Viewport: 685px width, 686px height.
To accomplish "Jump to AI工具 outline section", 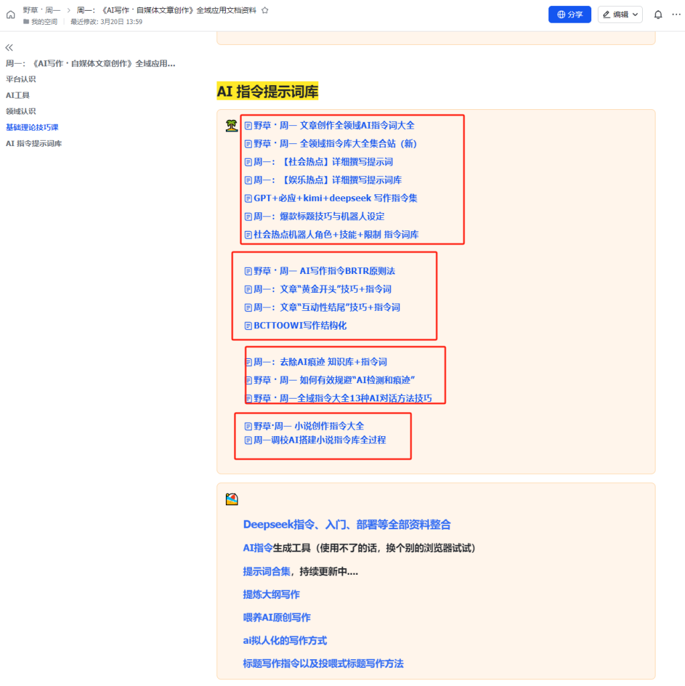I will coord(18,95).
